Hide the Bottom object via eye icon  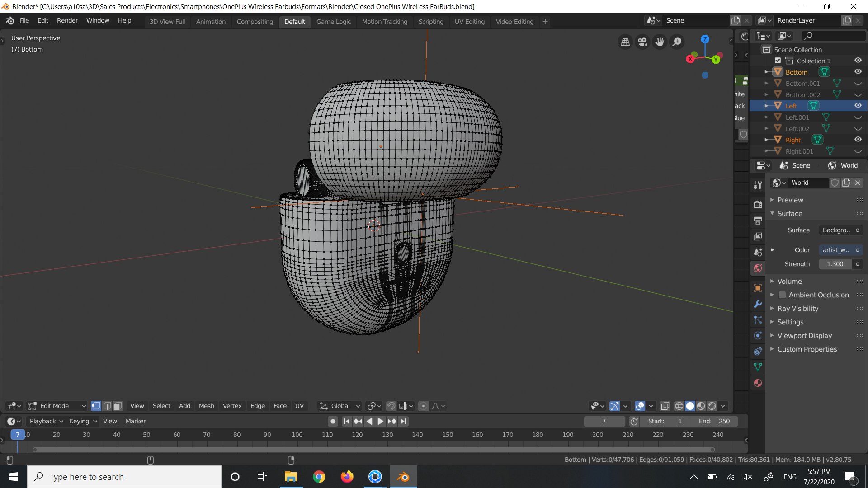[x=858, y=72]
